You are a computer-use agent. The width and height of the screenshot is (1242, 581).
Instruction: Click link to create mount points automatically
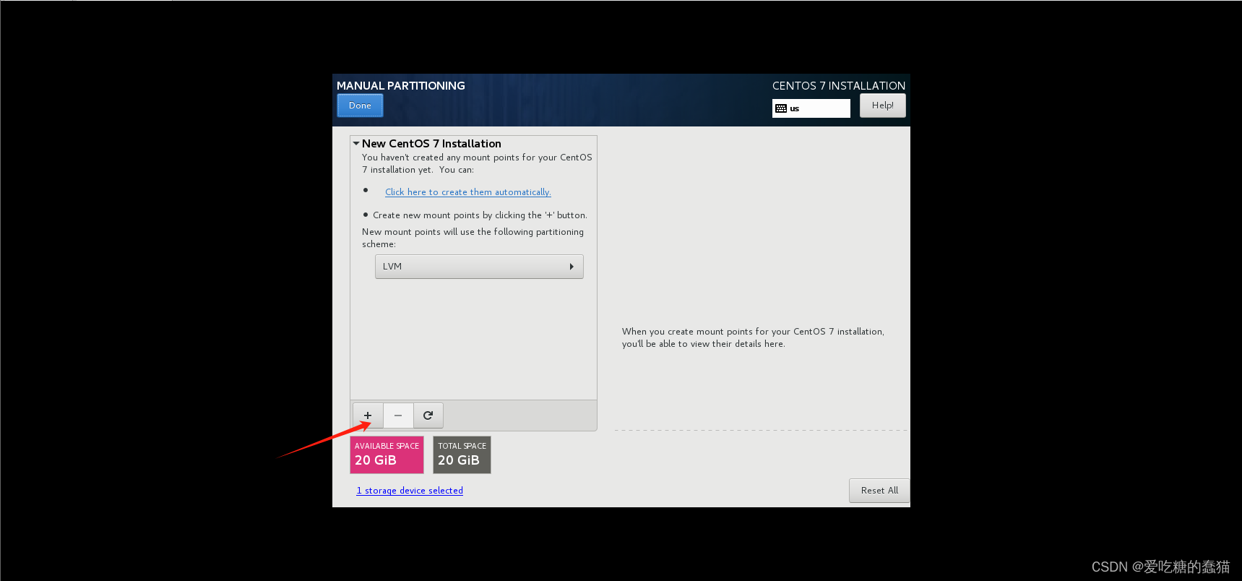pyautogui.click(x=468, y=192)
